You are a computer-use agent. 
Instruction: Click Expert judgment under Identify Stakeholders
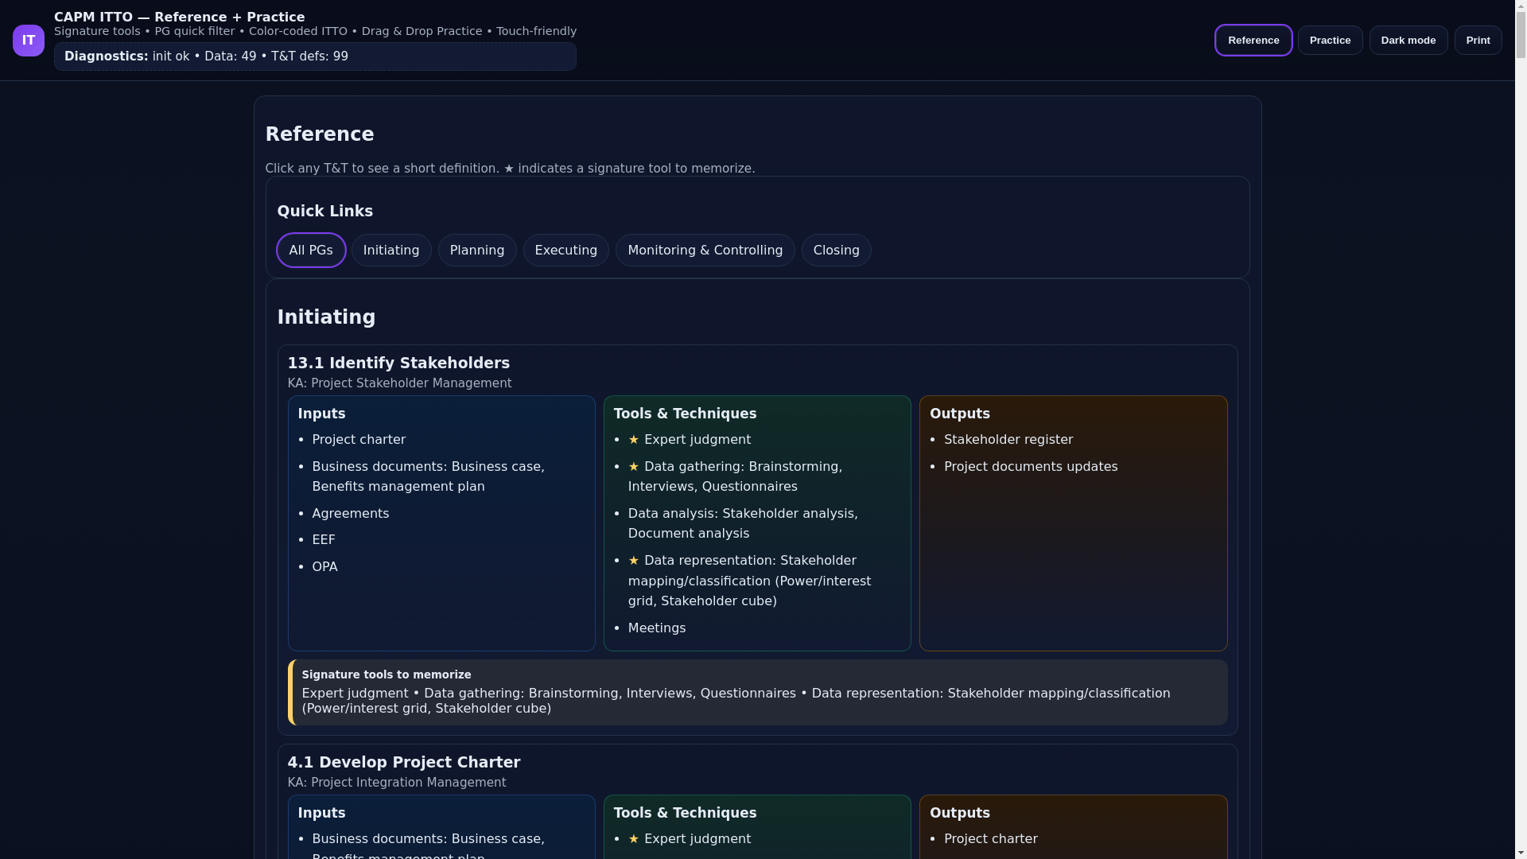(x=697, y=440)
